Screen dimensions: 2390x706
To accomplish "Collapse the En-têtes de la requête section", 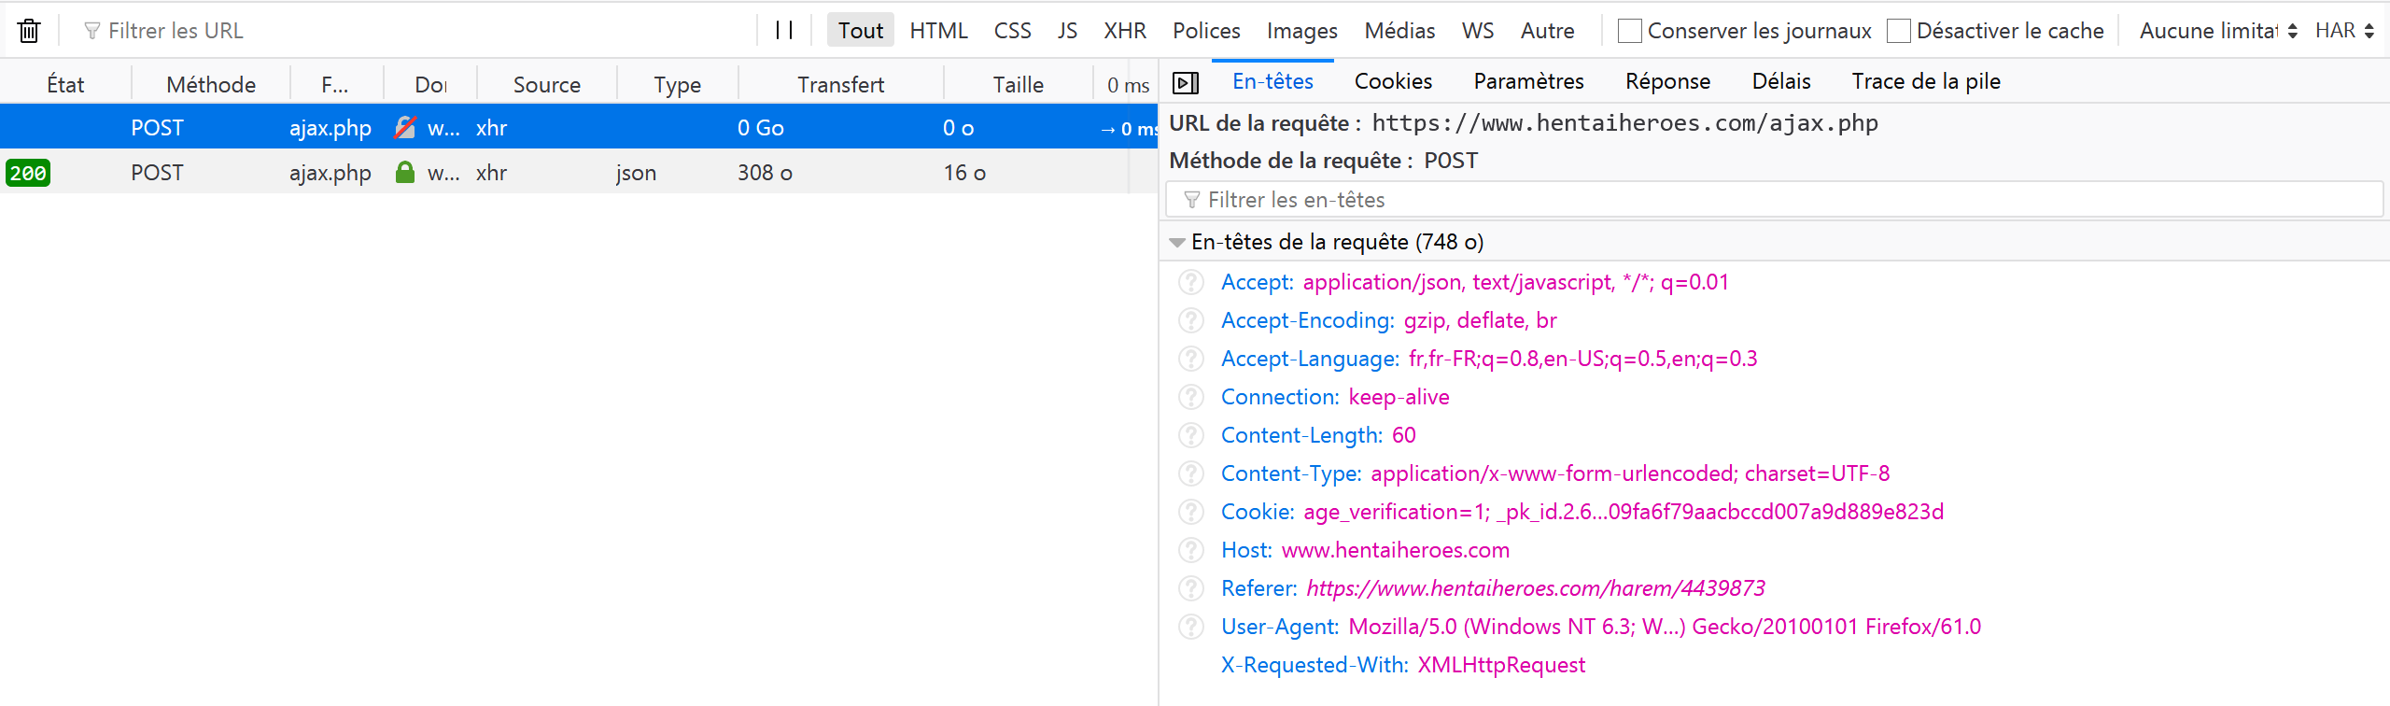I will [1177, 243].
